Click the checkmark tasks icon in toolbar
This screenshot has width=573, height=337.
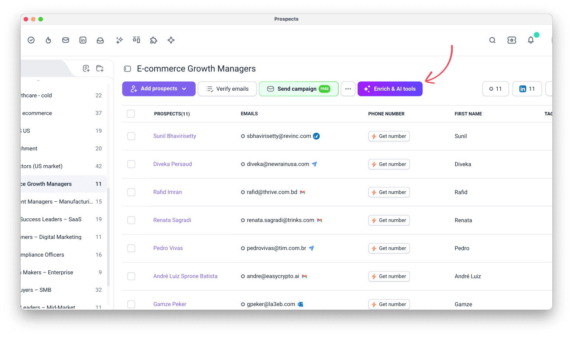[x=31, y=40]
